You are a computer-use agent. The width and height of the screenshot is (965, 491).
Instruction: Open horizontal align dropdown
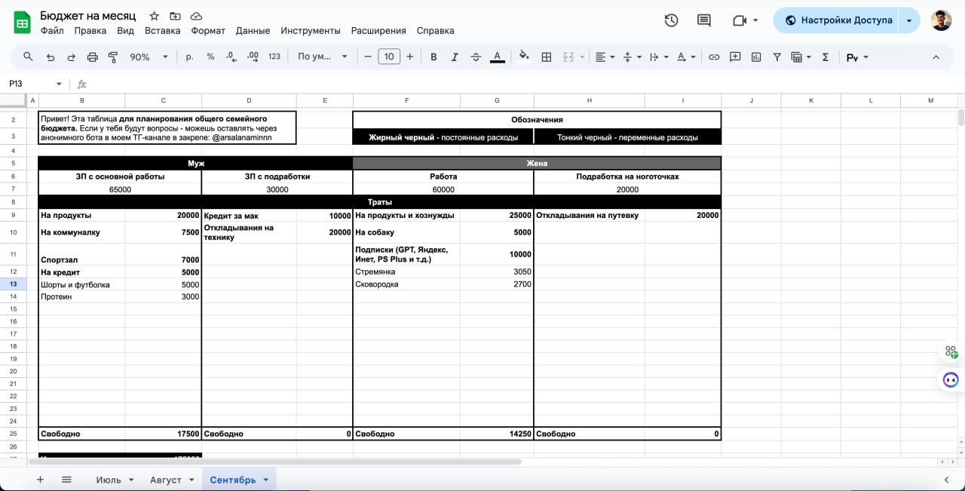[605, 57]
